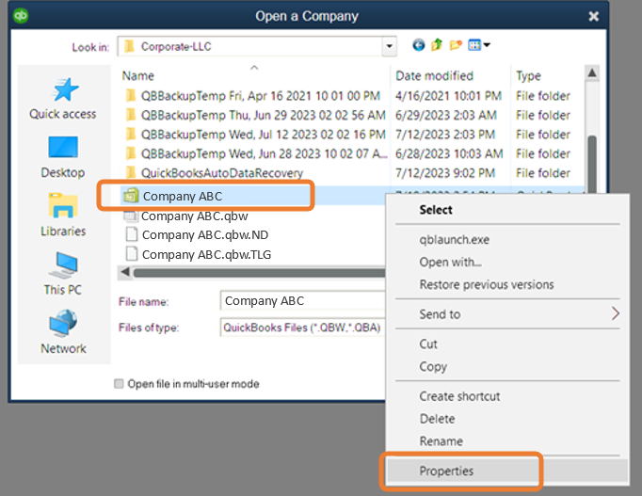
Task: Click the 7/12/2023 9:02 PM date cell
Action: click(x=445, y=172)
